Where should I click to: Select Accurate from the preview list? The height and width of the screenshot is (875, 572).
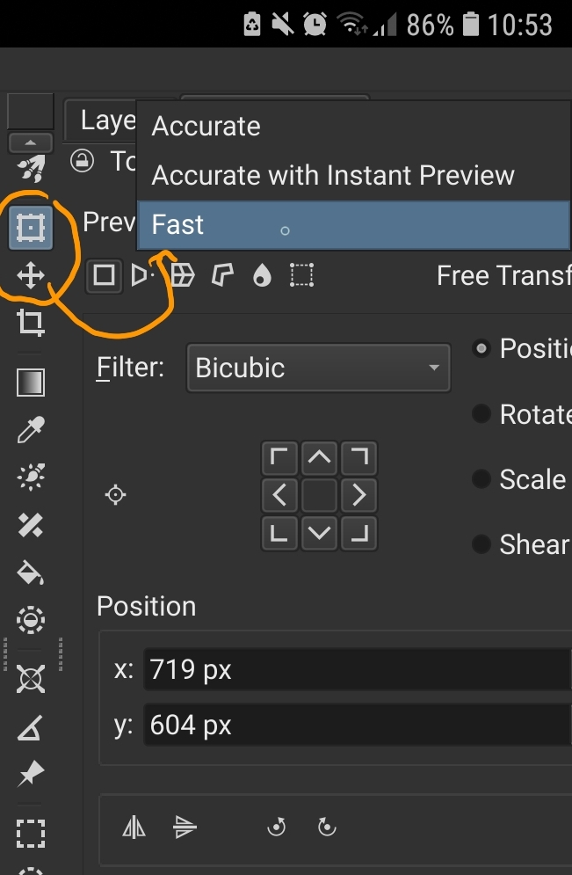pos(206,127)
